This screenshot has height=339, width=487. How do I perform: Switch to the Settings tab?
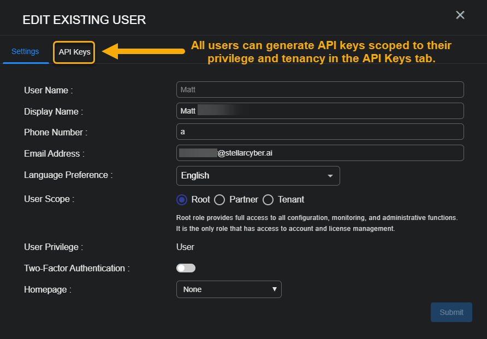click(25, 51)
